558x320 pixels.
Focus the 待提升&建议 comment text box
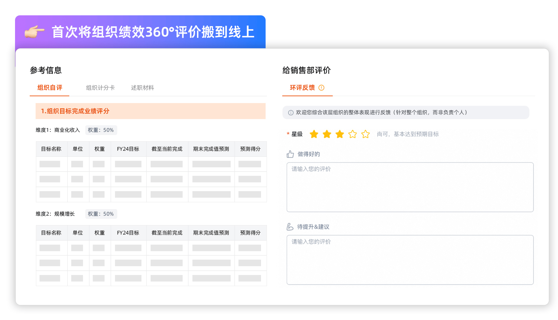(410, 260)
